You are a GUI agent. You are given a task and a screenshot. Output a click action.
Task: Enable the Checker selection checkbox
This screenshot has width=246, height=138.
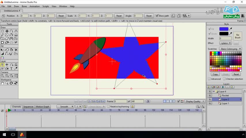[x=224, y=79]
